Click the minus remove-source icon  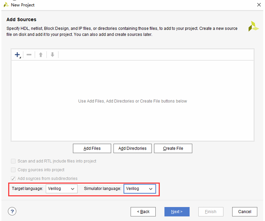pyautogui.click(x=29, y=55)
